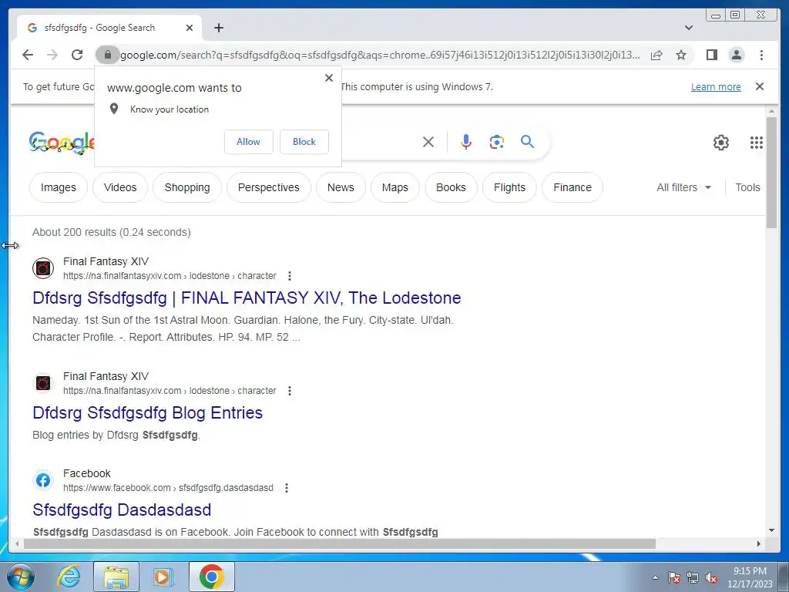Click the muted volume tray icon
Image resolution: width=789 pixels, height=592 pixels.
coord(711,577)
